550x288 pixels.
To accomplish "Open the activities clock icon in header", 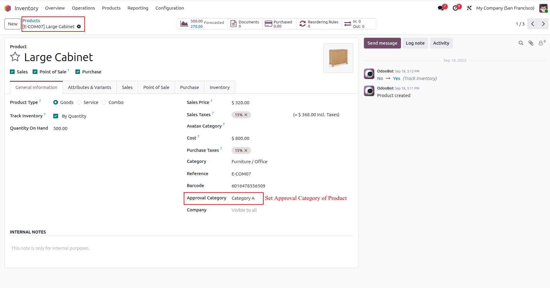I will tap(455, 8).
